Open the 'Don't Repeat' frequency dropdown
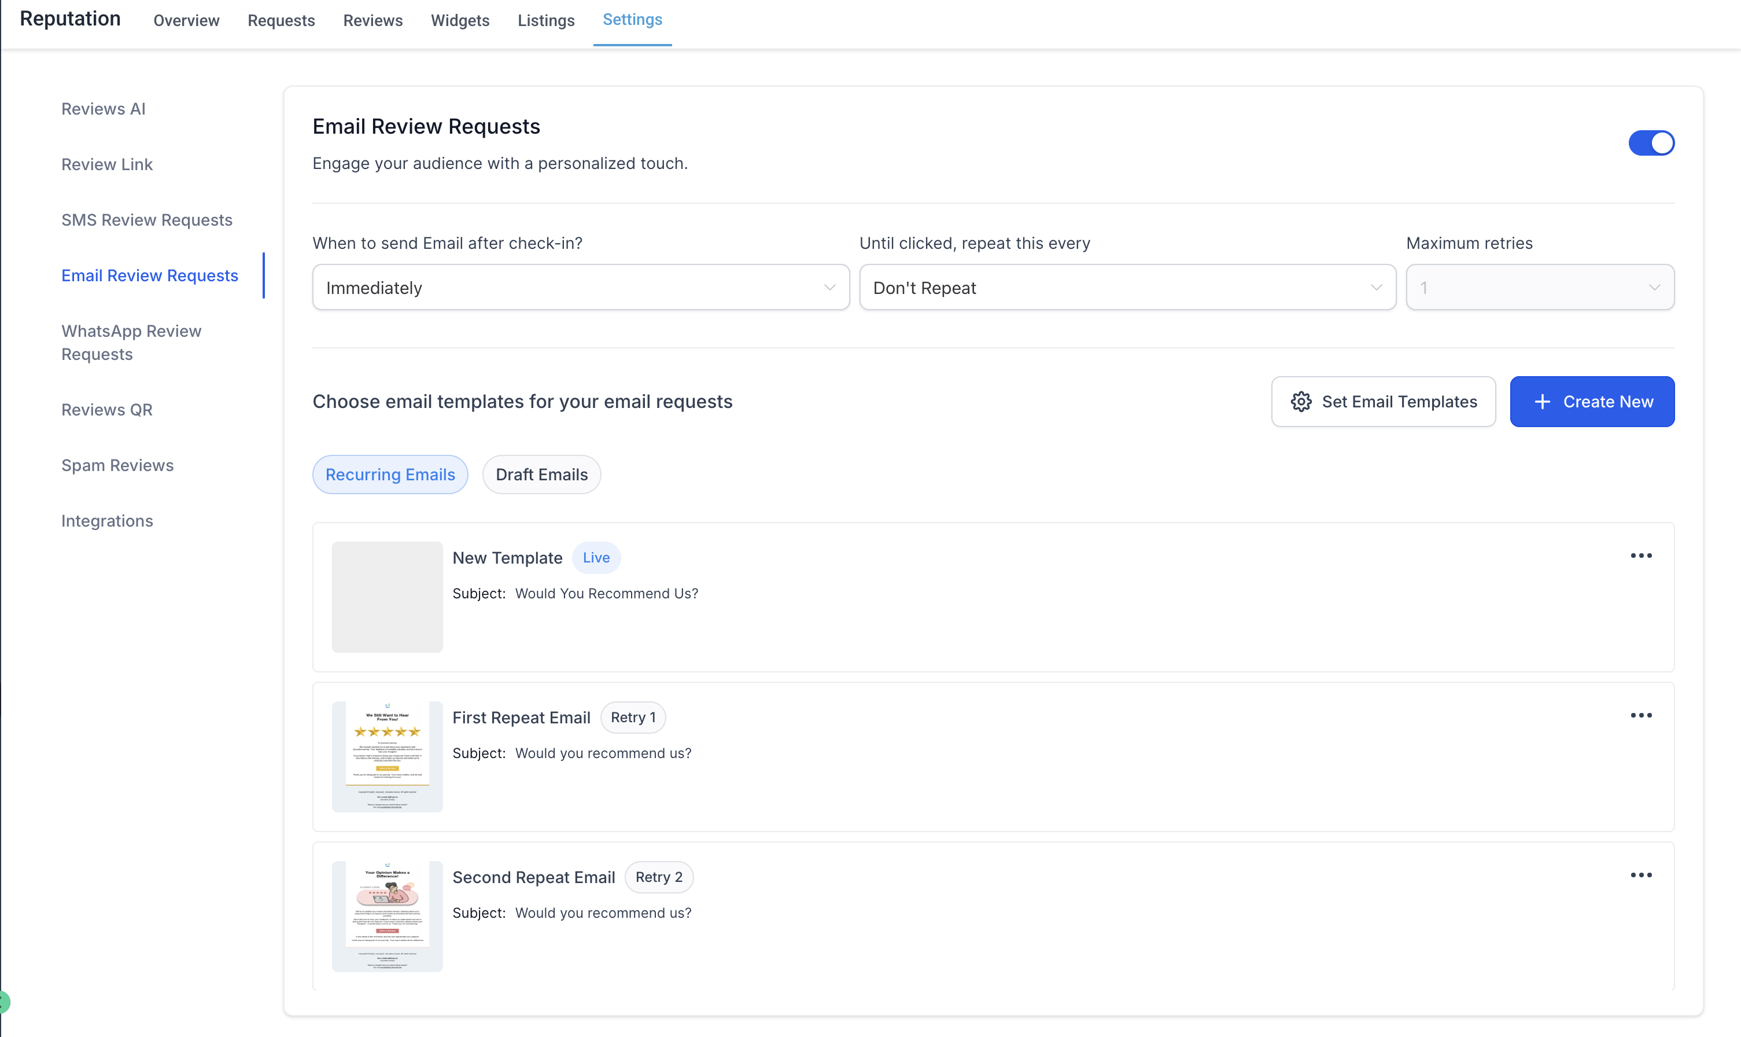Viewport: 1741px width, 1037px height. click(1127, 287)
